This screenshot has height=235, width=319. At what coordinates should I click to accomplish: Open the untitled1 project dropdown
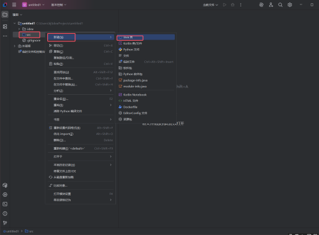pyautogui.click(x=33, y=4)
